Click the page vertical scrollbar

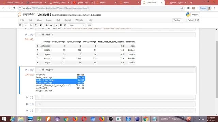(217, 69)
